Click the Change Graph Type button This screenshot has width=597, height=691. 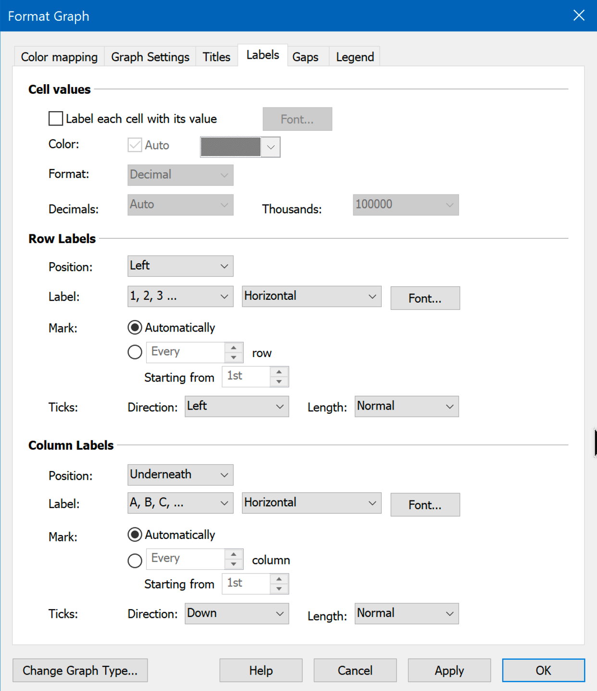80,670
